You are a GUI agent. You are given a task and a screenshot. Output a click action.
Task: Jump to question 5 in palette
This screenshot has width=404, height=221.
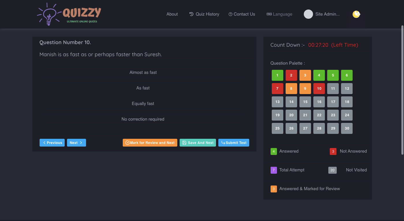point(333,75)
